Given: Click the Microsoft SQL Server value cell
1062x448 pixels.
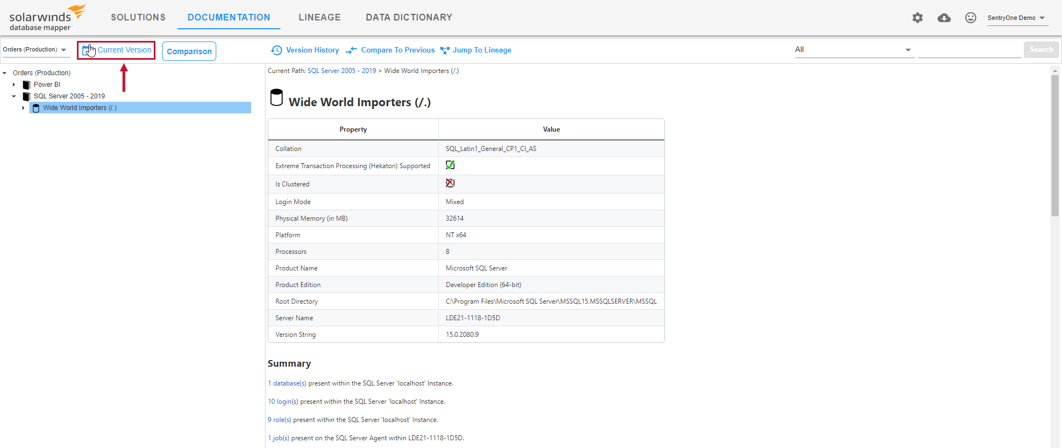Looking at the screenshot, I should coord(551,268).
